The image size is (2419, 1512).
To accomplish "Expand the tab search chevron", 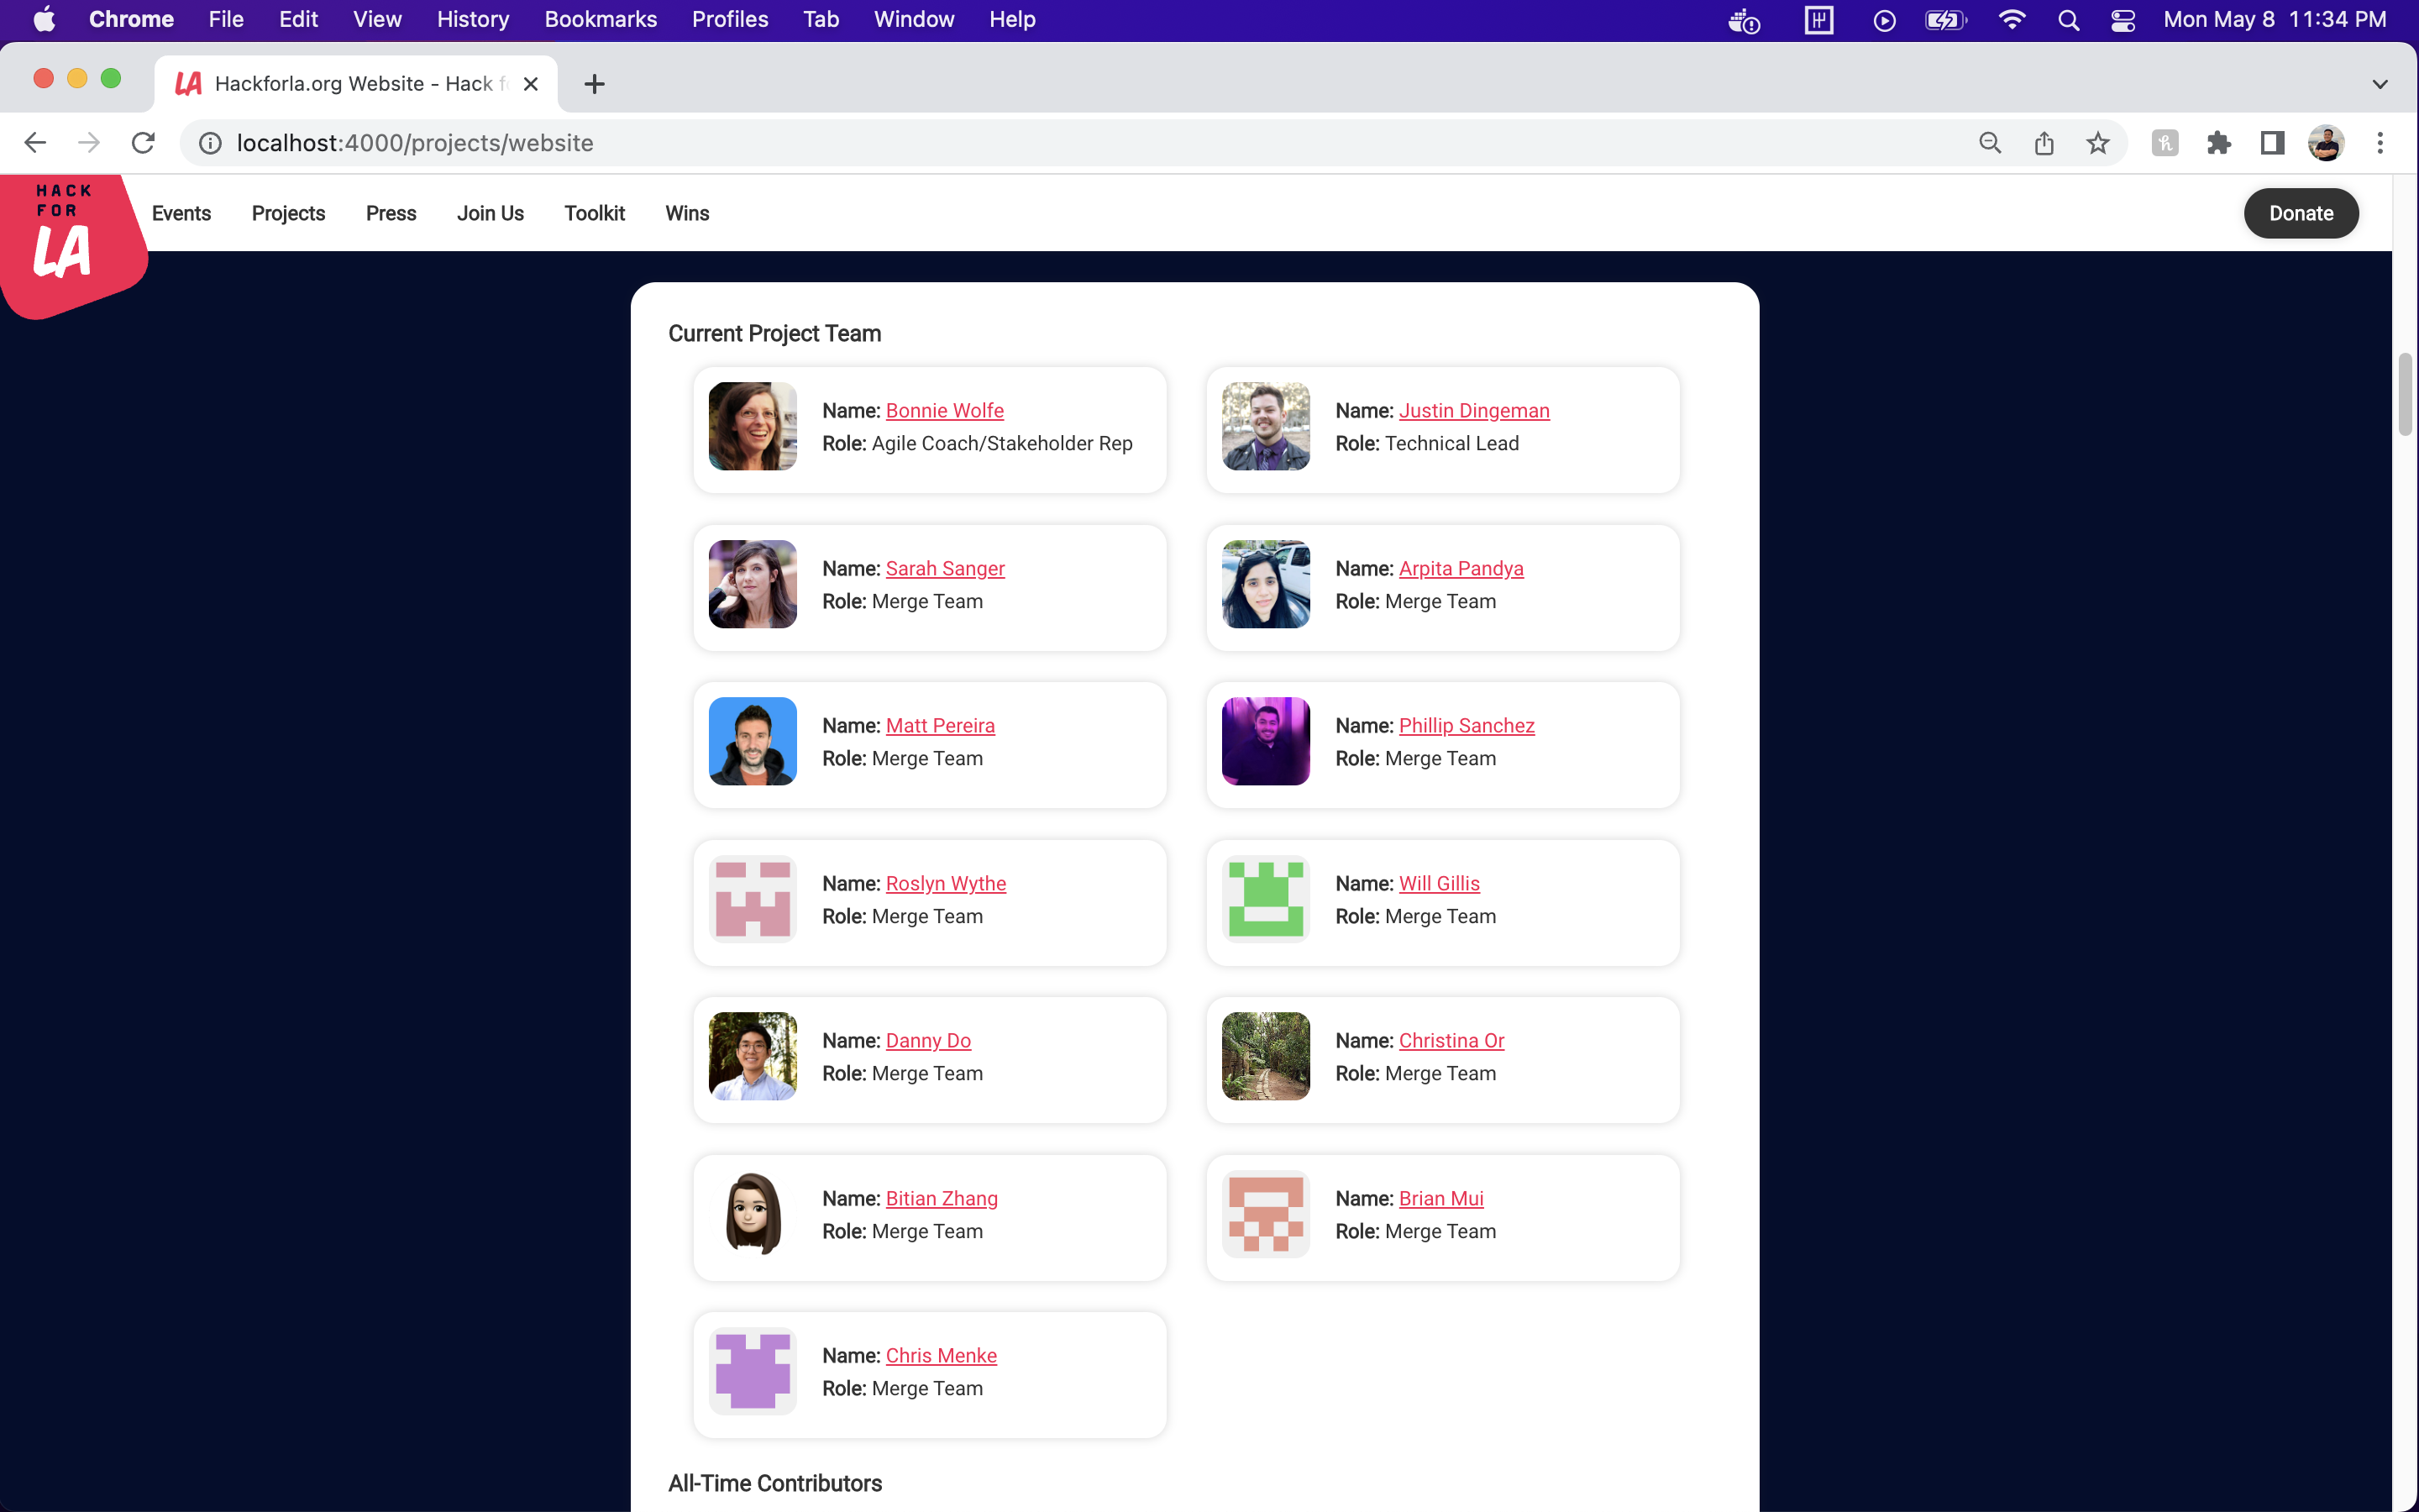I will pos(2379,84).
